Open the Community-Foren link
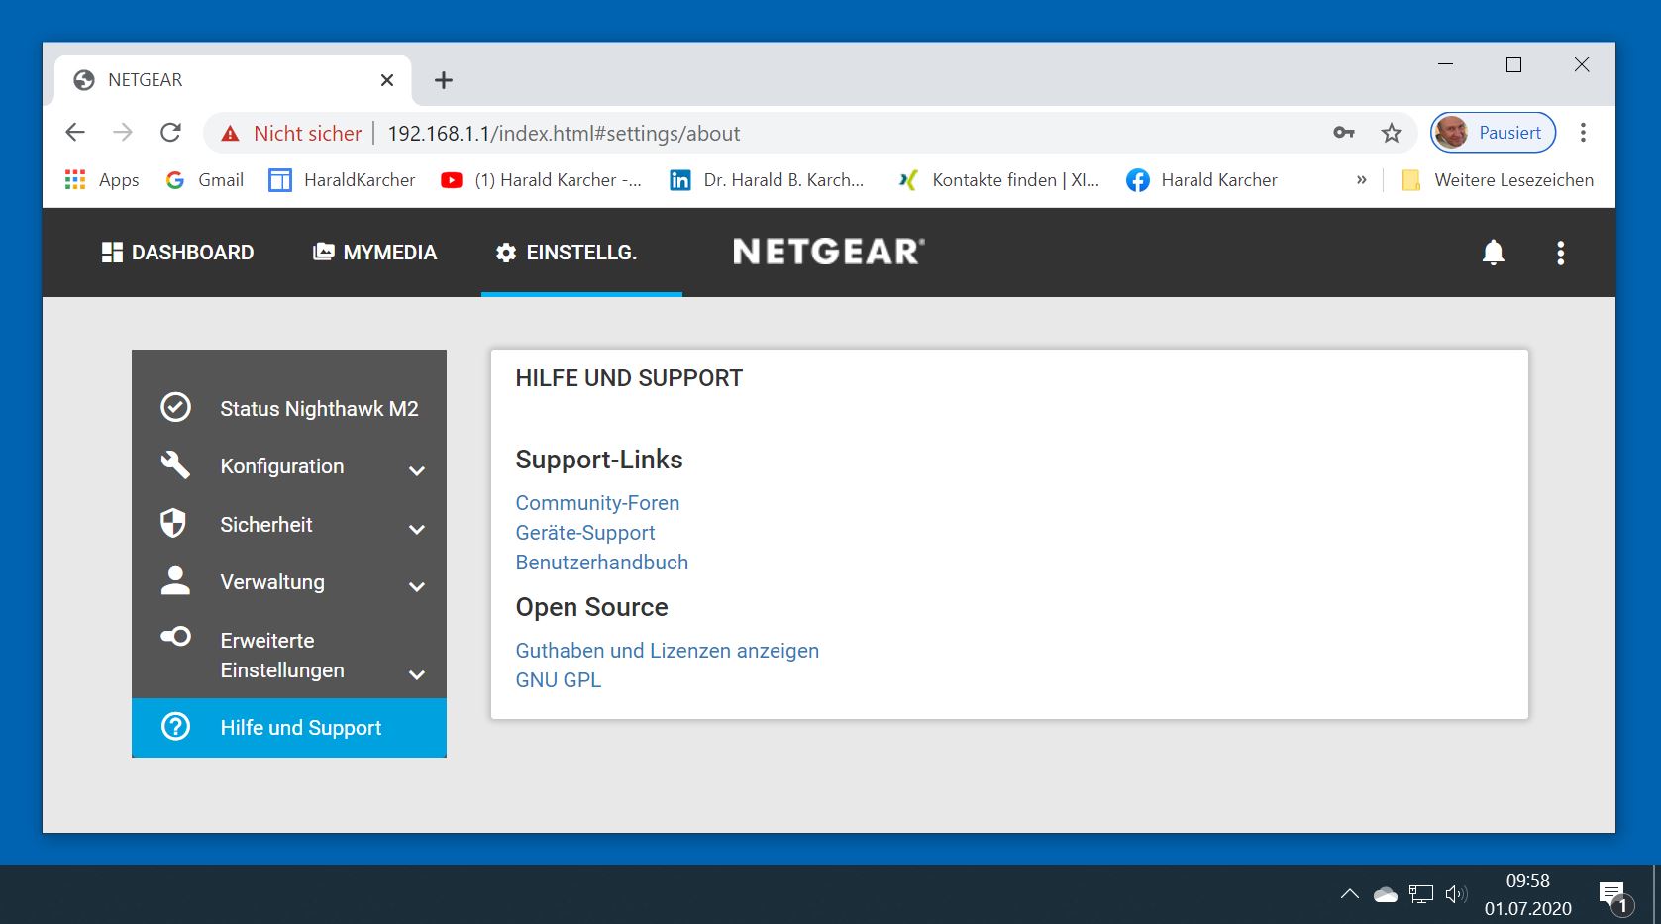 (x=597, y=503)
